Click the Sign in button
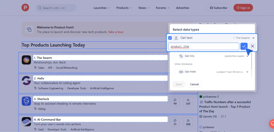The width and height of the screenshot is (274, 132). click(243, 8)
